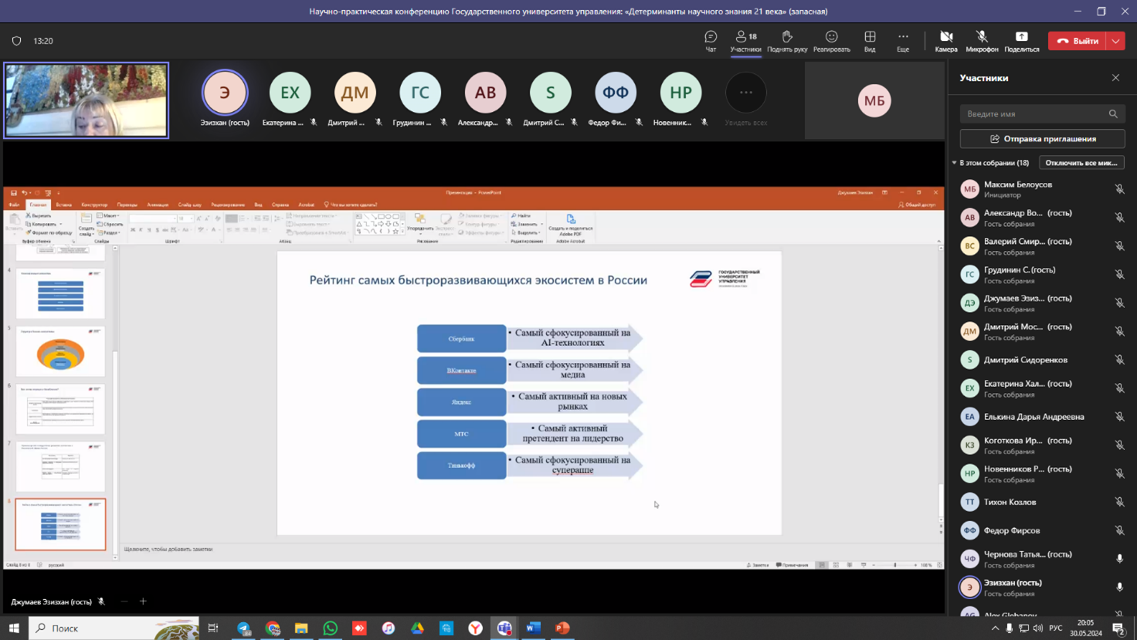Viewport: 1137px width, 640px height.
Task: Switch to the Слайд-шоу ribbon tab
Action: click(189, 205)
